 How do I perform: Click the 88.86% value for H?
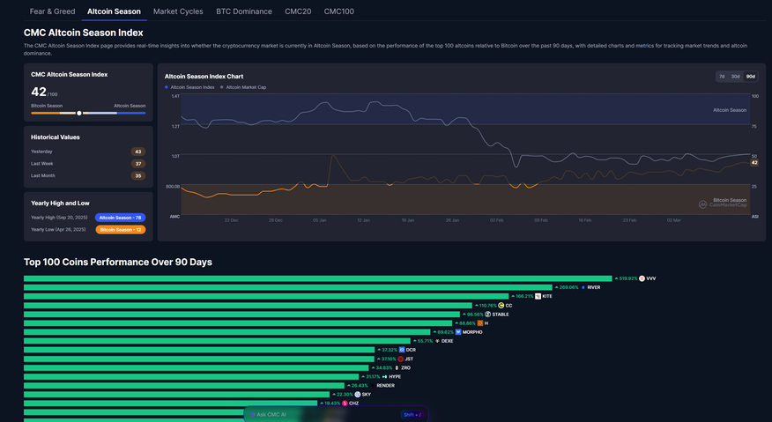coord(467,323)
